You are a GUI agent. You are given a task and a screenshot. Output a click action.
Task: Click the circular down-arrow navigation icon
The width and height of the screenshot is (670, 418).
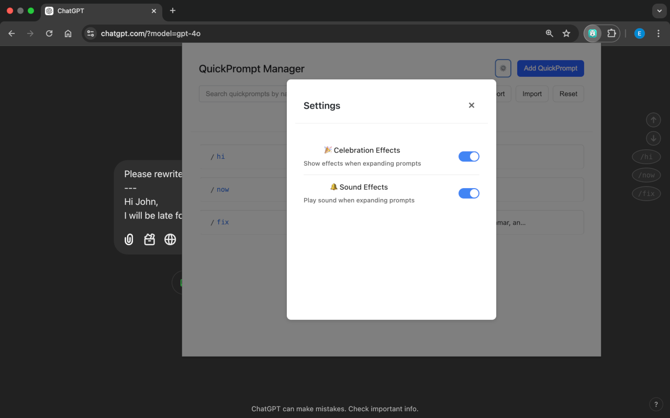pyautogui.click(x=653, y=138)
